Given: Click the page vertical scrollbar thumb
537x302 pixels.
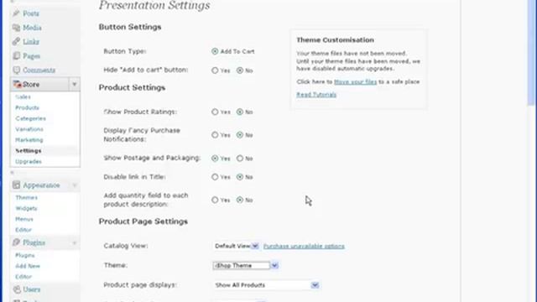Looking at the screenshot, I should coord(532,53).
